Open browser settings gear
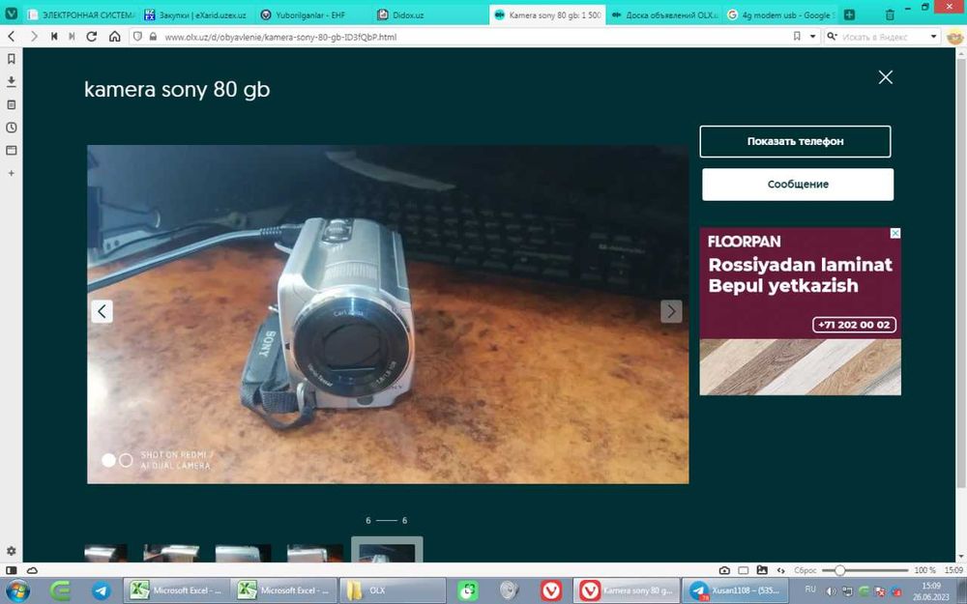The height and width of the screenshot is (604, 967). click(11, 551)
